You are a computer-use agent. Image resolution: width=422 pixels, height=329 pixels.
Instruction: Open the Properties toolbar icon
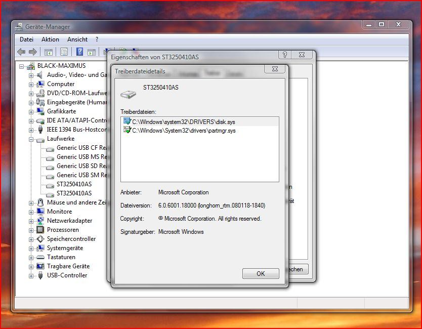[64, 52]
